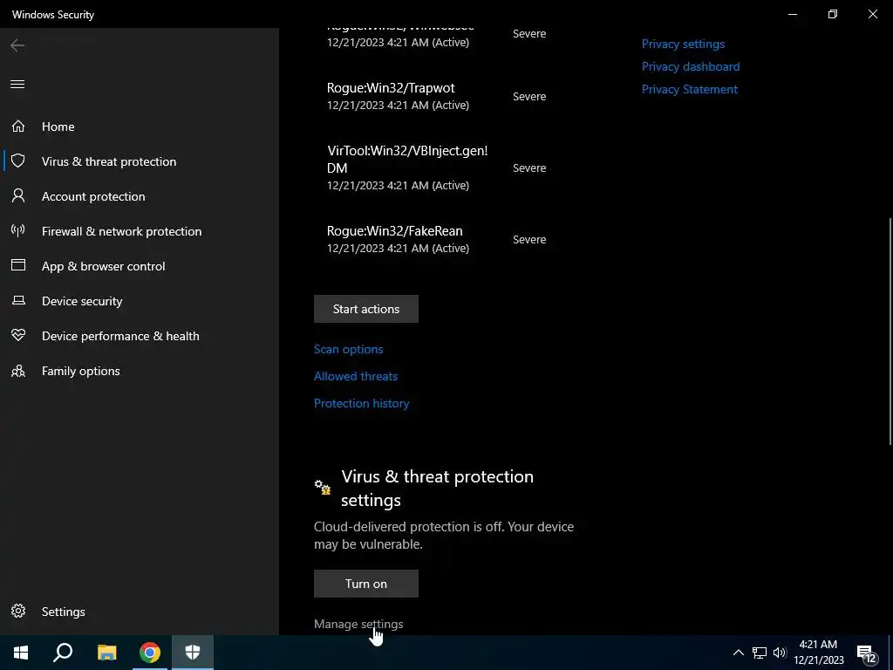
Task: Click the back arrow icon
Action: click(x=17, y=45)
